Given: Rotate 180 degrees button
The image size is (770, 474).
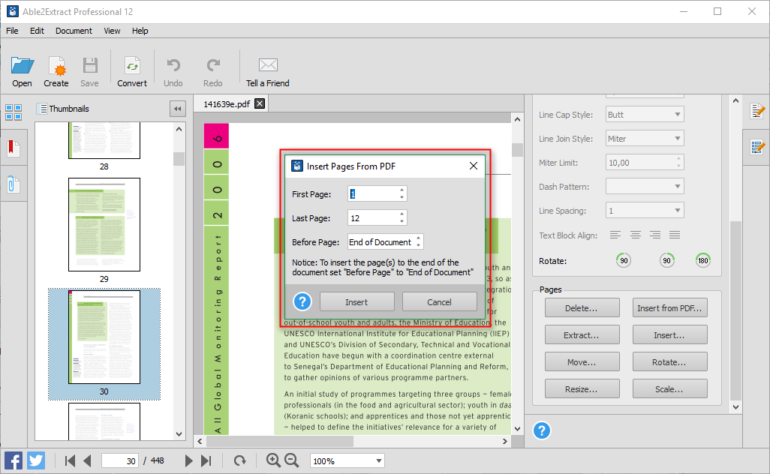Looking at the screenshot, I should click(703, 260).
